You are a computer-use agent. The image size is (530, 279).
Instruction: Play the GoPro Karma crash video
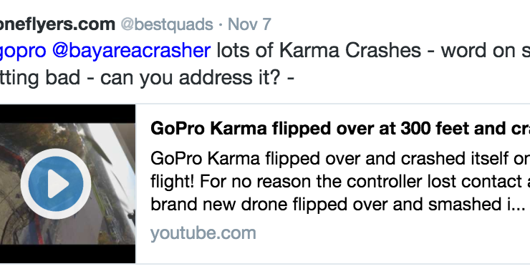coord(56,184)
